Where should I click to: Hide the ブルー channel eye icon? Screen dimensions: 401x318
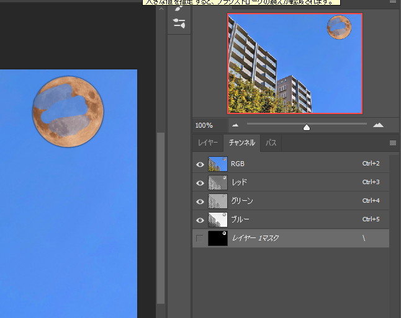click(200, 220)
